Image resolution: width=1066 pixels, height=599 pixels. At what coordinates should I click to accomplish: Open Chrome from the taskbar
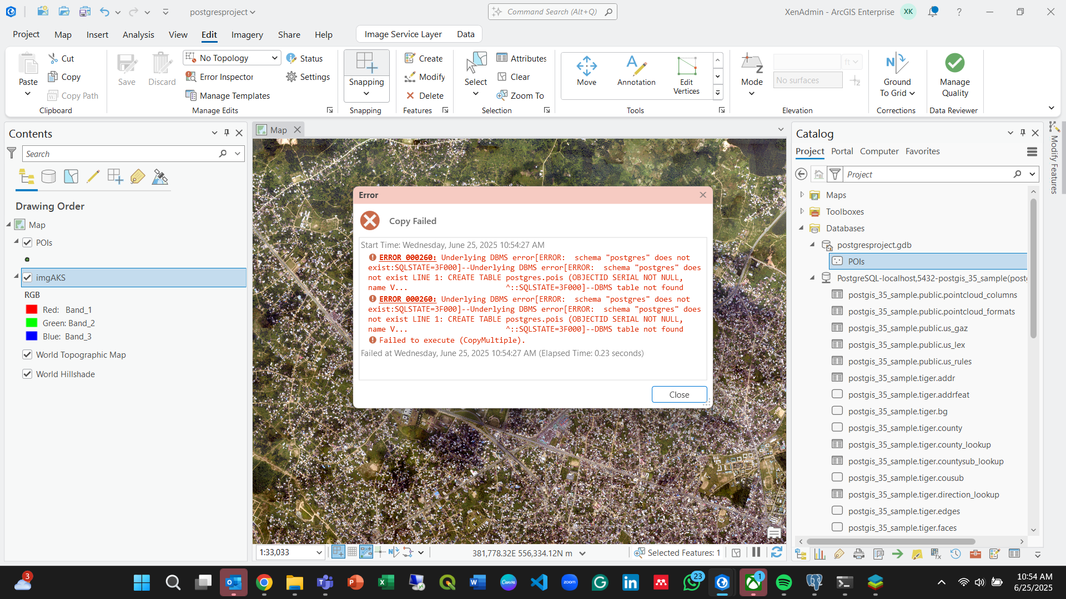264,582
